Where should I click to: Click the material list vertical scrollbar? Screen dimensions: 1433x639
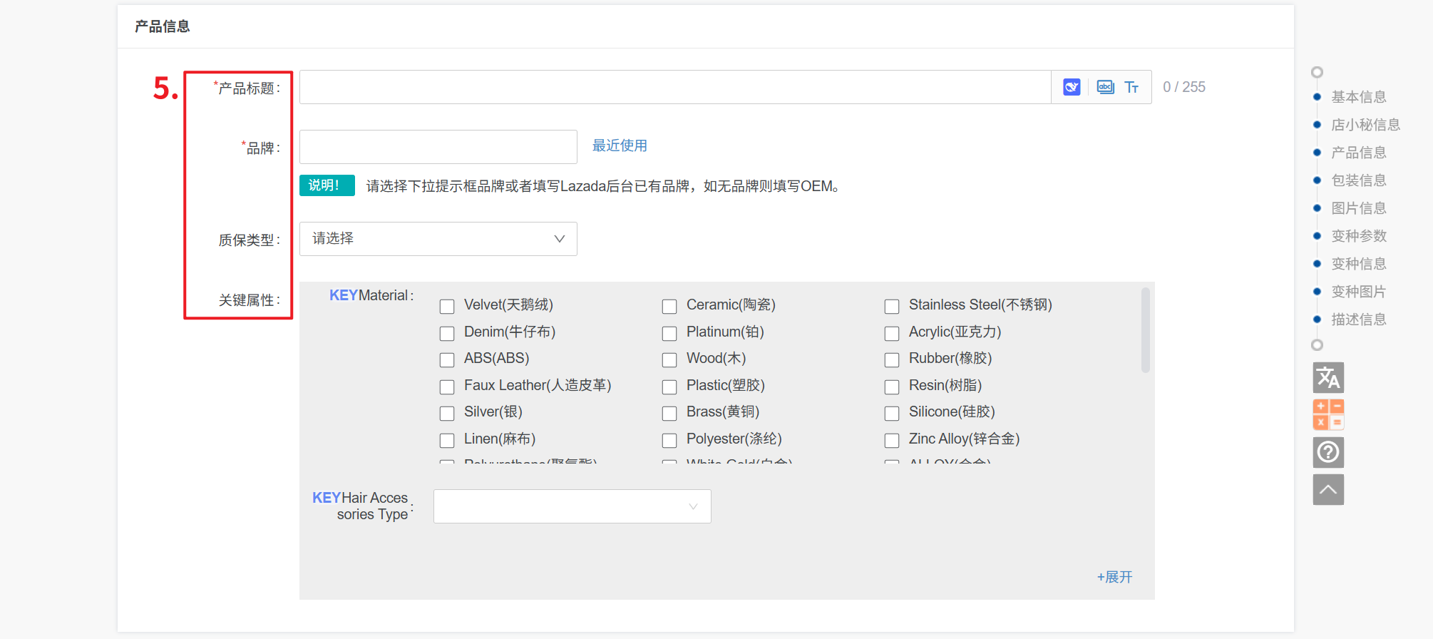(x=1145, y=330)
